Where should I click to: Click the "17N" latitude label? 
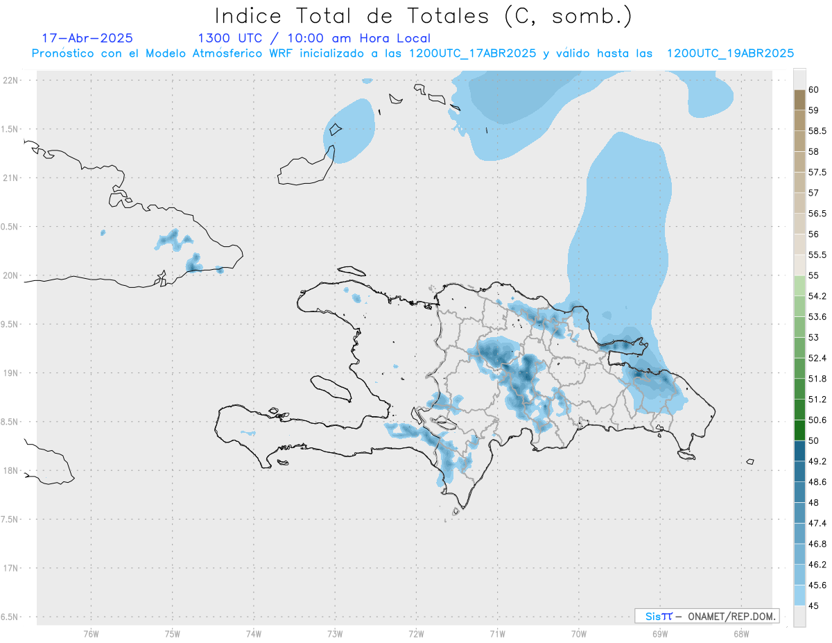point(10,568)
